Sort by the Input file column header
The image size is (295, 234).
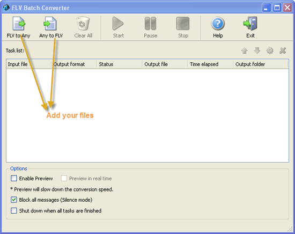(x=29, y=64)
